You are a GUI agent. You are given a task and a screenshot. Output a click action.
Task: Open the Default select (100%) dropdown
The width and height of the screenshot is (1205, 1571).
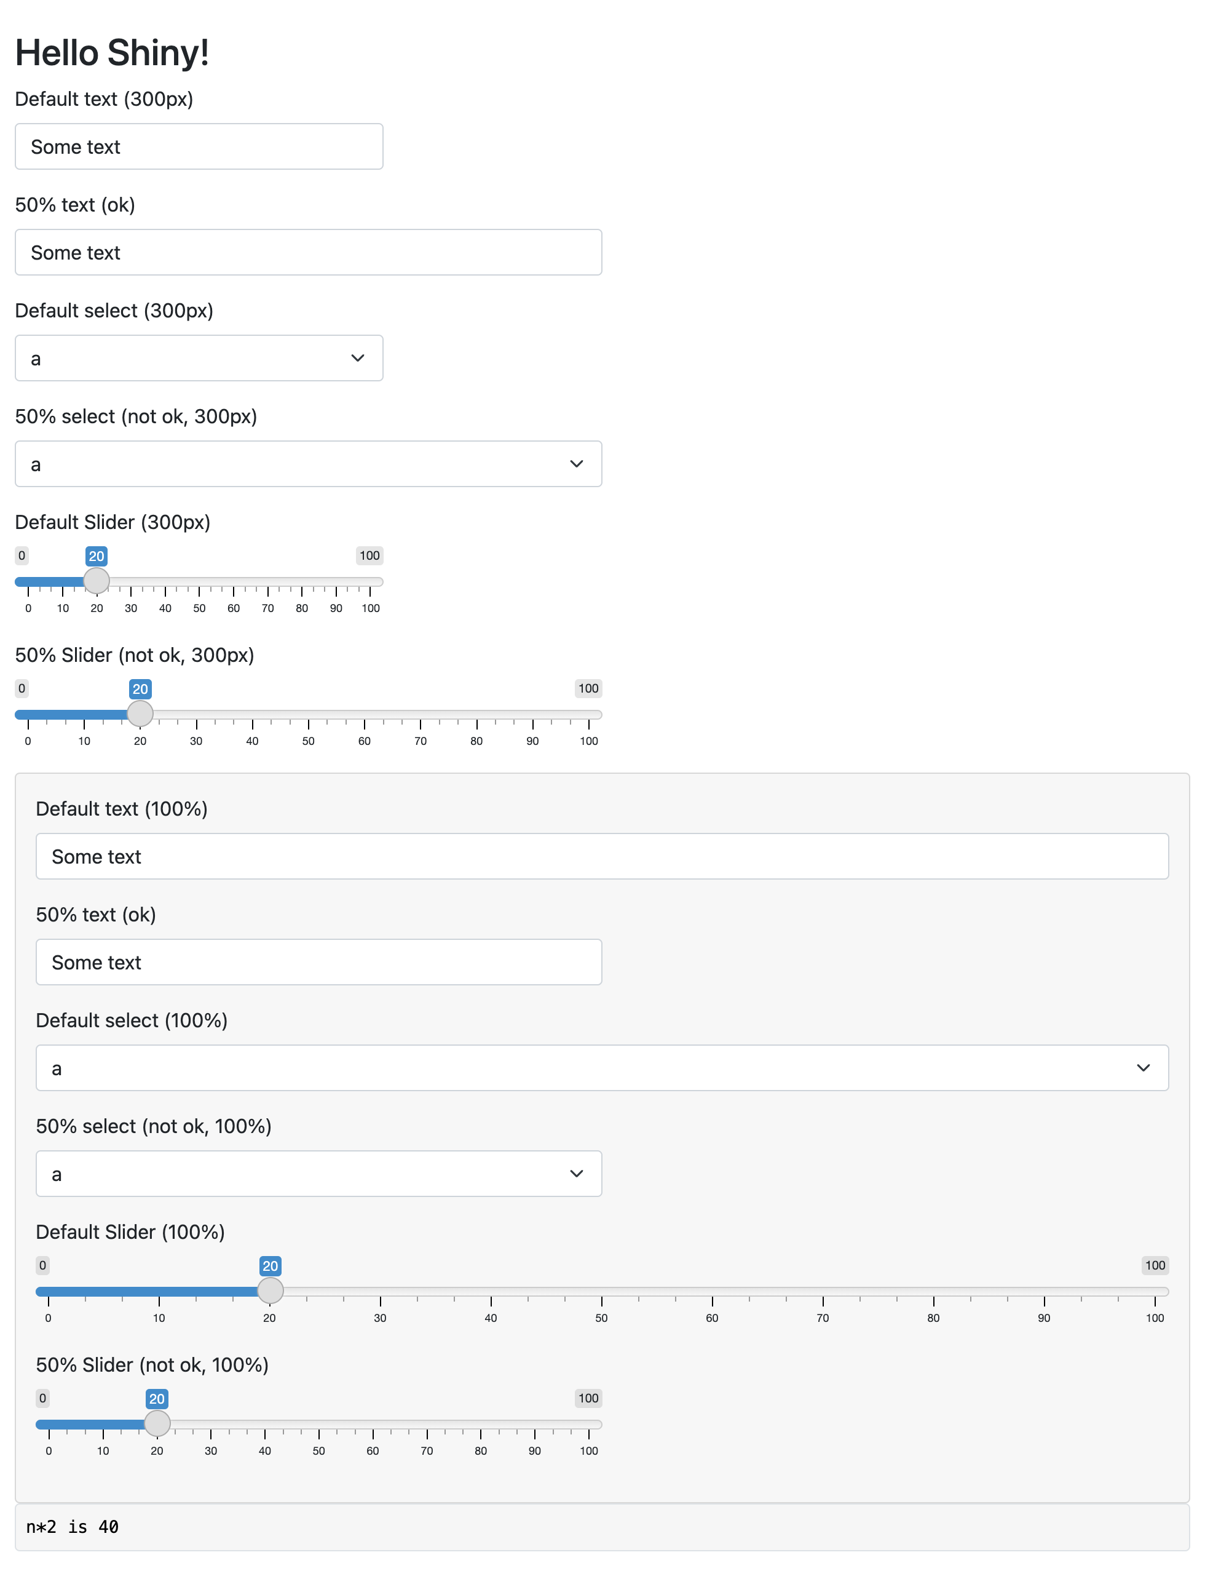(x=601, y=1067)
